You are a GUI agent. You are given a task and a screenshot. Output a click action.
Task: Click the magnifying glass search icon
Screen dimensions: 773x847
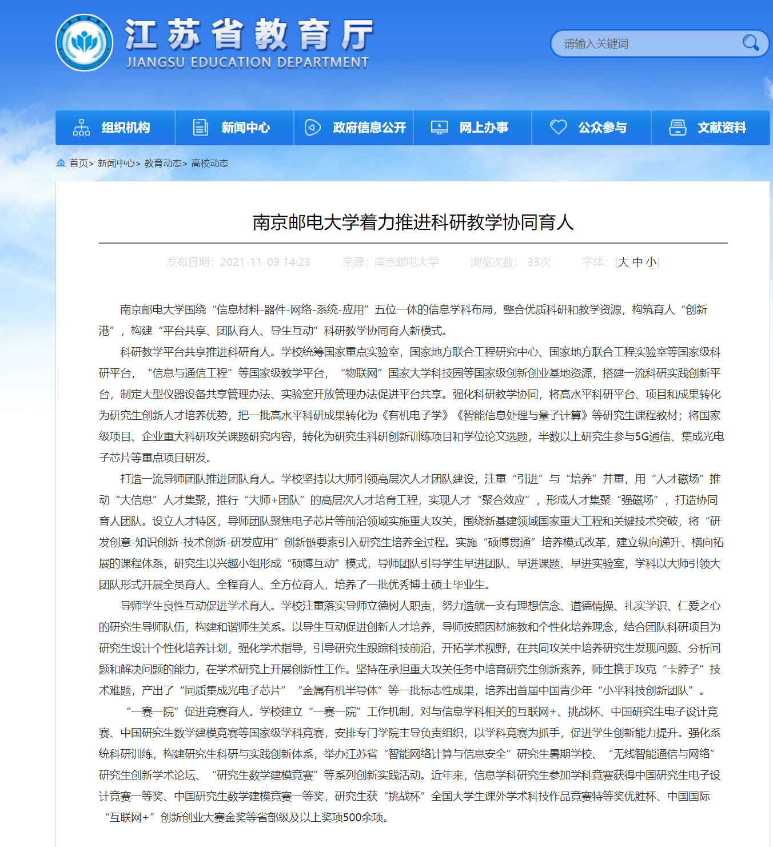750,43
